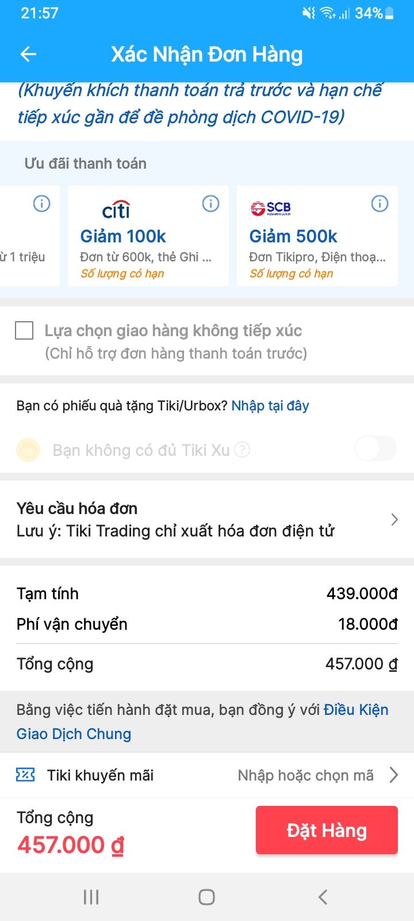This screenshot has width=414, height=921.
Task: Tap the Tiki Xu help icon
Action: (243, 450)
